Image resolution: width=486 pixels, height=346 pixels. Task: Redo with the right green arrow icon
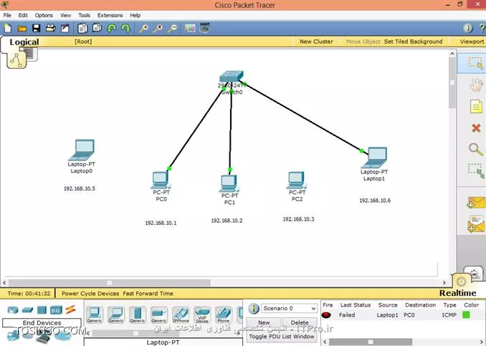point(125,29)
